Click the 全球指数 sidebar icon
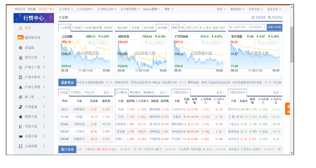The height and width of the screenshot is (168, 316). [21, 146]
